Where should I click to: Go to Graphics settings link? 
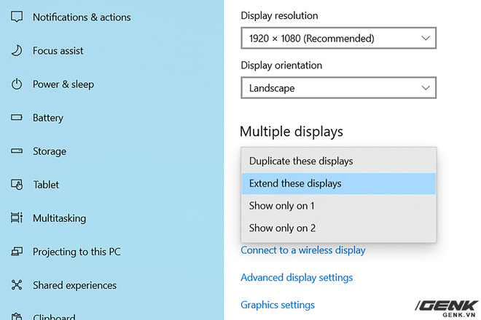(x=278, y=305)
